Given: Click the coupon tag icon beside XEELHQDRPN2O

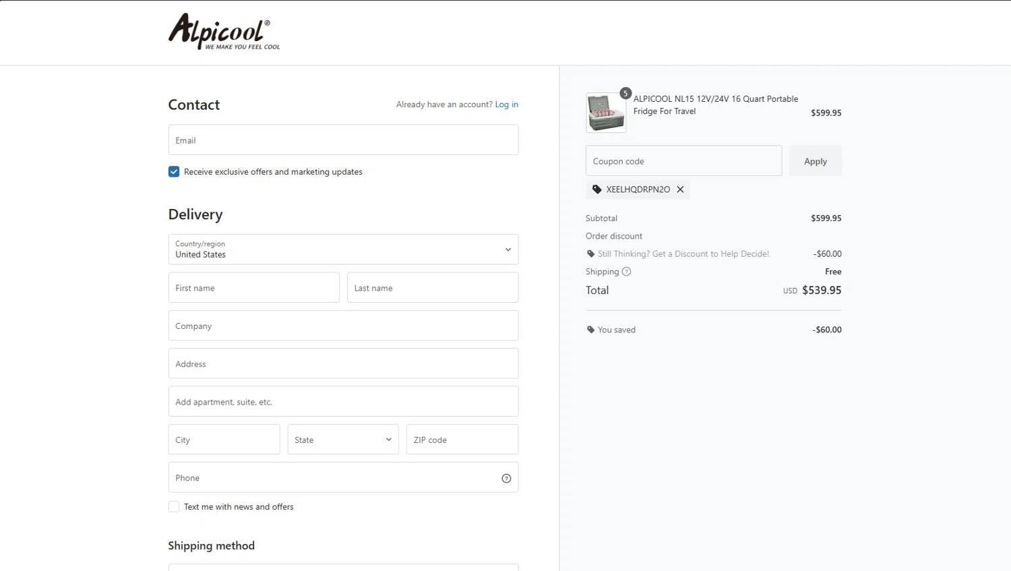Looking at the screenshot, I should click(596, 189).
